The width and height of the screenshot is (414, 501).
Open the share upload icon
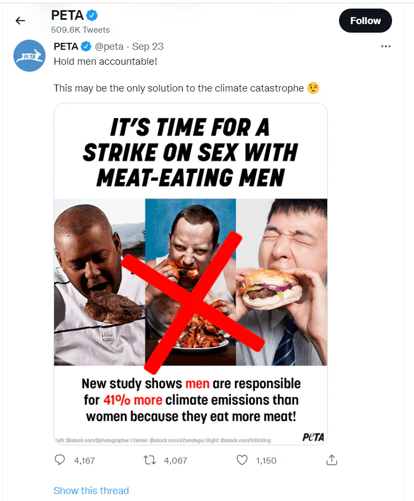[x=332, y=460]
